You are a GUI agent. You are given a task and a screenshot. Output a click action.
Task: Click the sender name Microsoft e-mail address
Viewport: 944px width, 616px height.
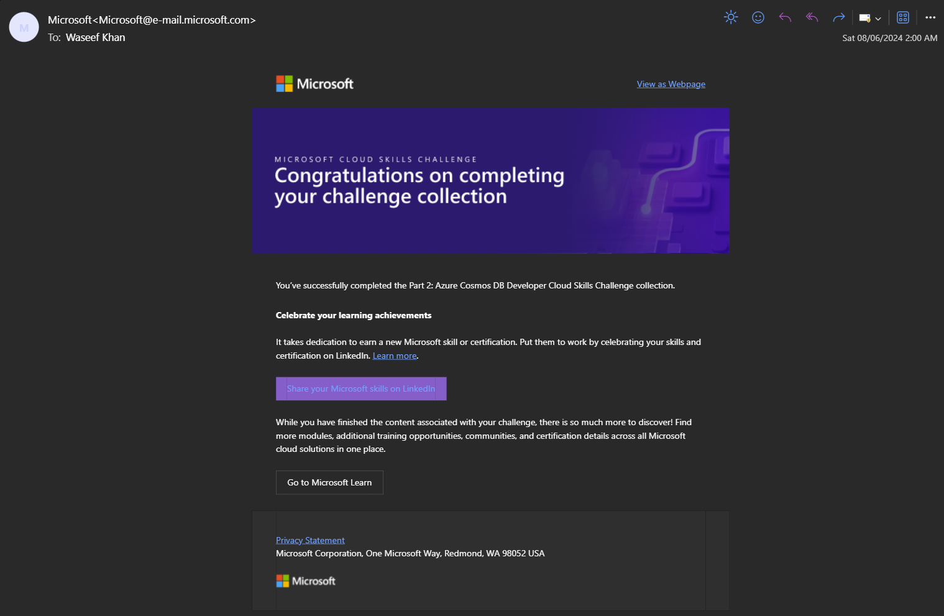152,20
